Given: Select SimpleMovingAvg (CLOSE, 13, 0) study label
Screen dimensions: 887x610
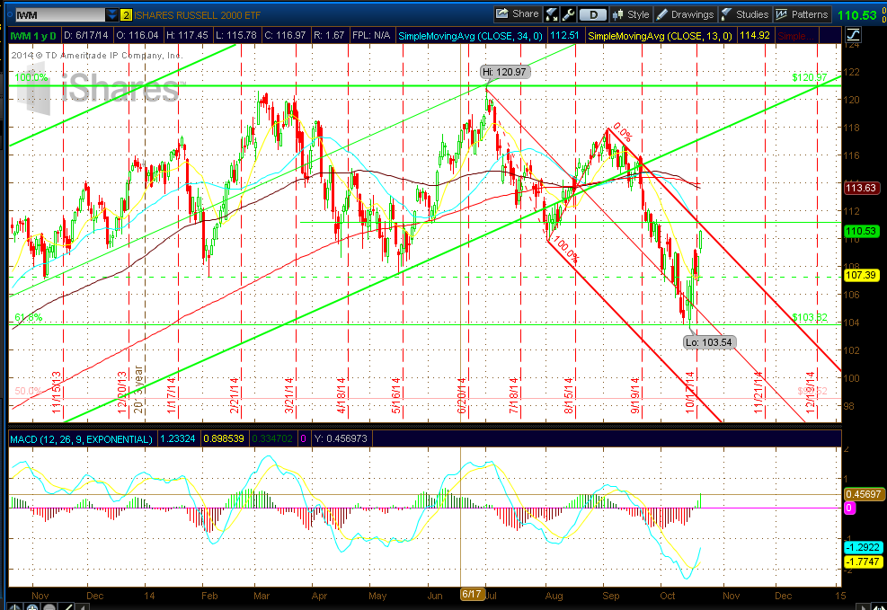Looking at the screenshot, I should coord(660,36).
